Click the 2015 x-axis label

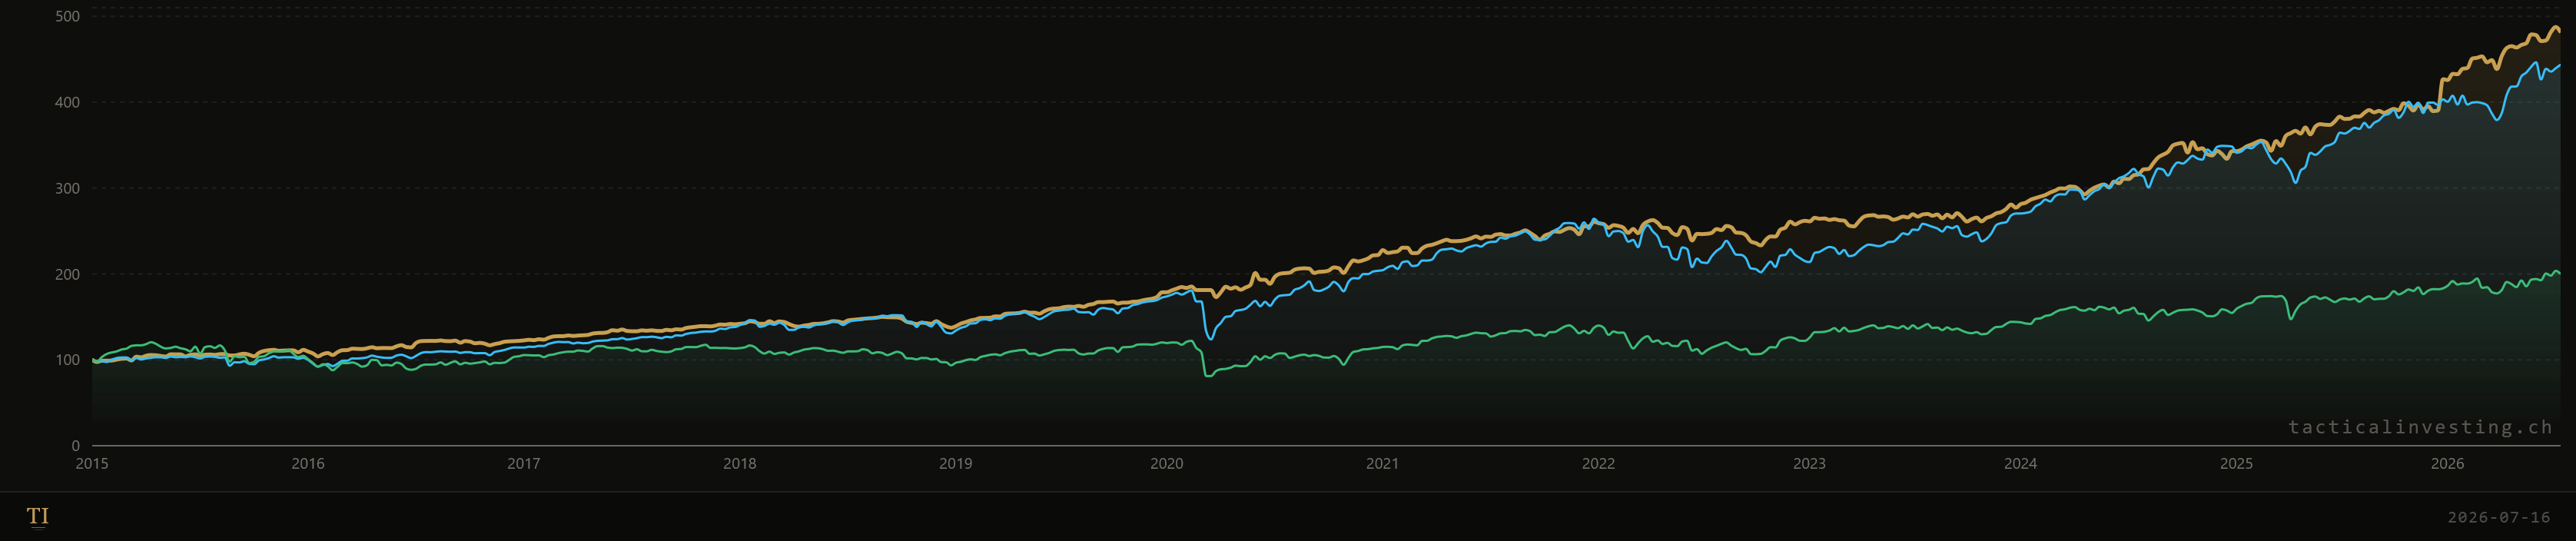92,463
